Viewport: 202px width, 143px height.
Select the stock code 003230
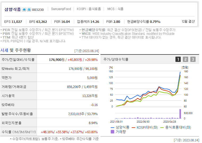[x=38, y=10]
